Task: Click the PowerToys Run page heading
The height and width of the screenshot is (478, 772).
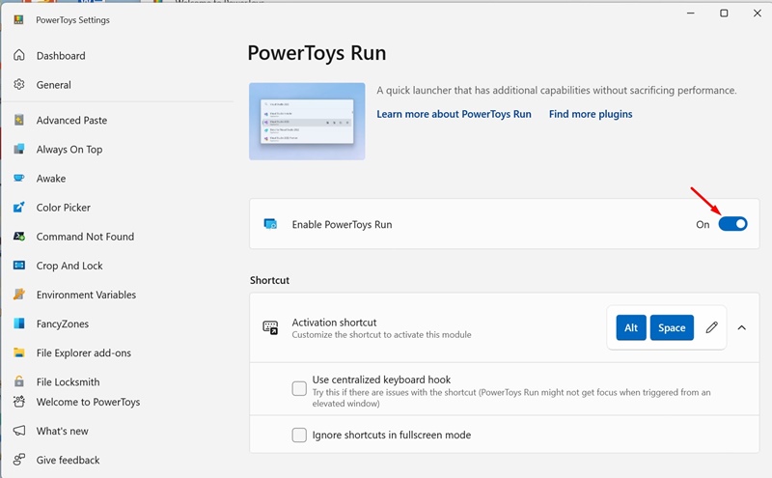Action: pos(317,53)
